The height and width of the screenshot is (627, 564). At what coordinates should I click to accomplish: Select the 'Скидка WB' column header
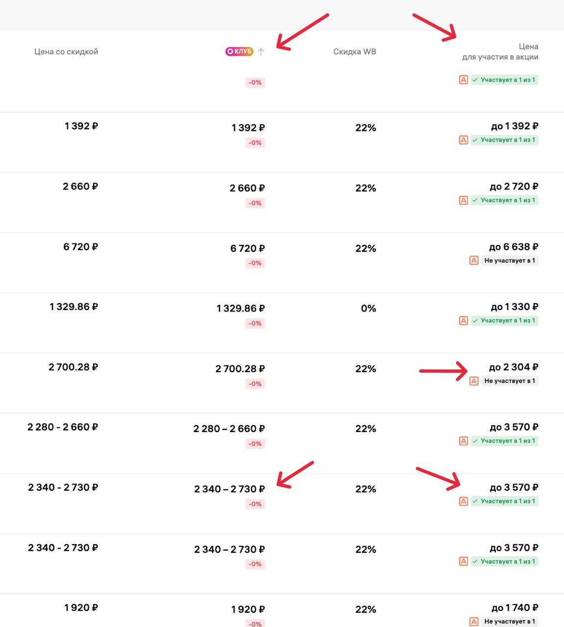(x=355, y=51)
